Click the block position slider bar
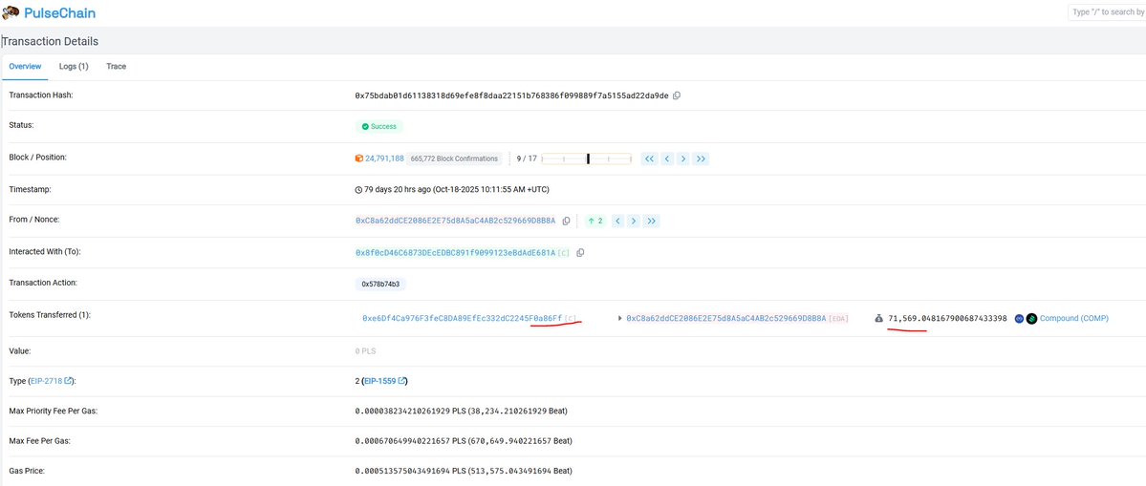Screen dimensions: 1146x486 click(587, 158)
